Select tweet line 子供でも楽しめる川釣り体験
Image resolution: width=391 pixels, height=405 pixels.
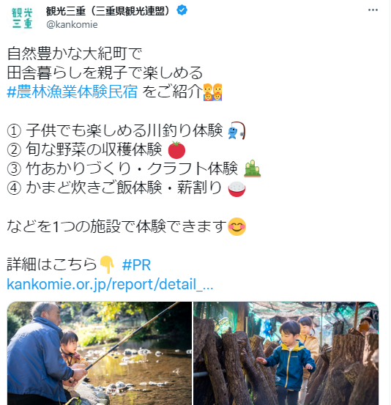(124, 130)
